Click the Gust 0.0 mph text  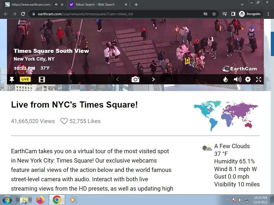(x=231, y=177)
